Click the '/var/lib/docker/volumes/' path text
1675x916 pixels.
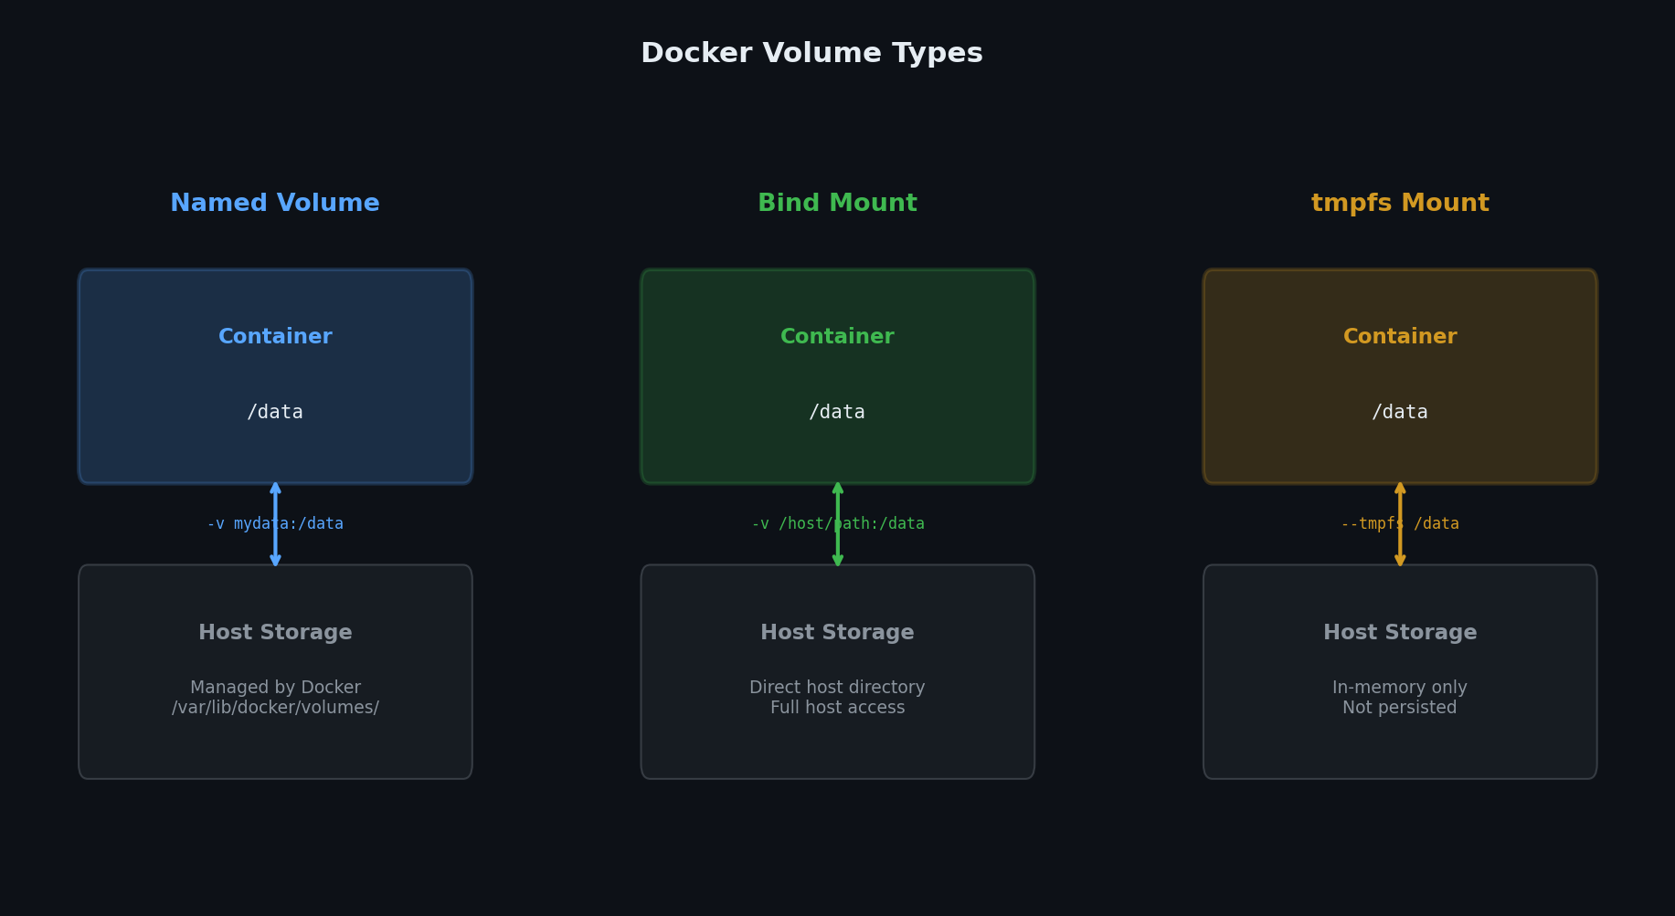[x=275, y=708]
